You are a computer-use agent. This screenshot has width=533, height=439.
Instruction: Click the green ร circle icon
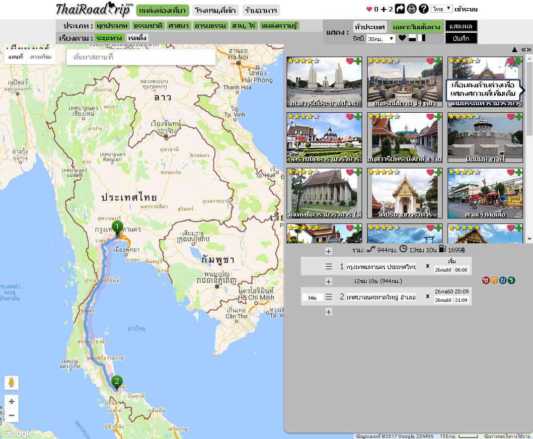511,280
